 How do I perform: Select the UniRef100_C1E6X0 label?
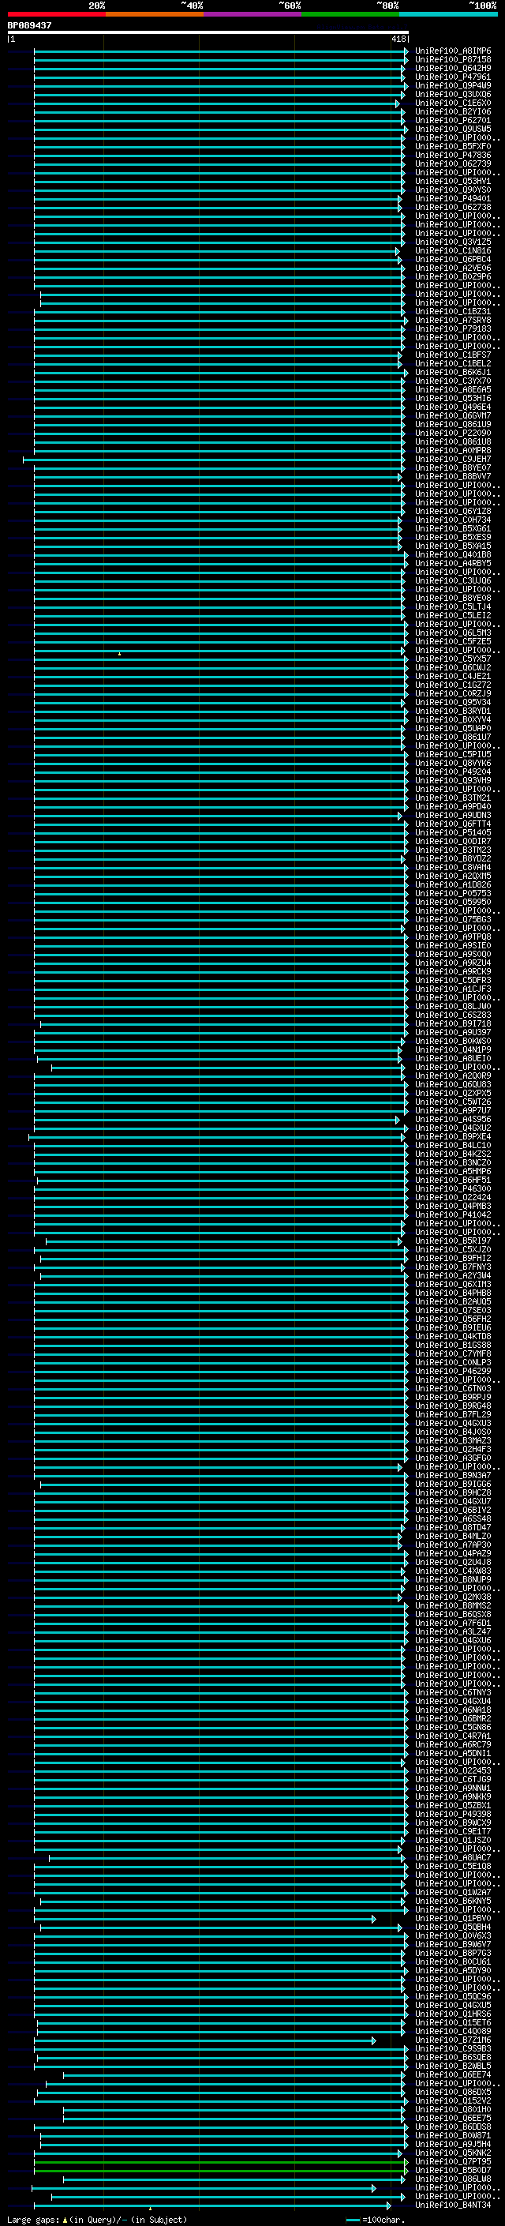coord(453,103)
